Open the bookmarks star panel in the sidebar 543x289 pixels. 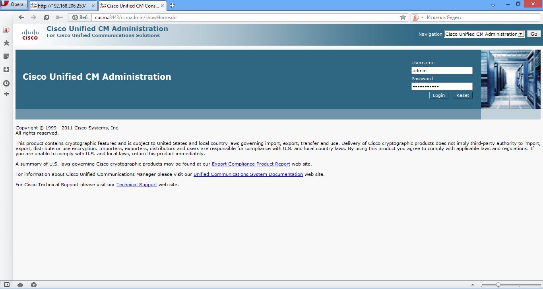click(6, 42)
